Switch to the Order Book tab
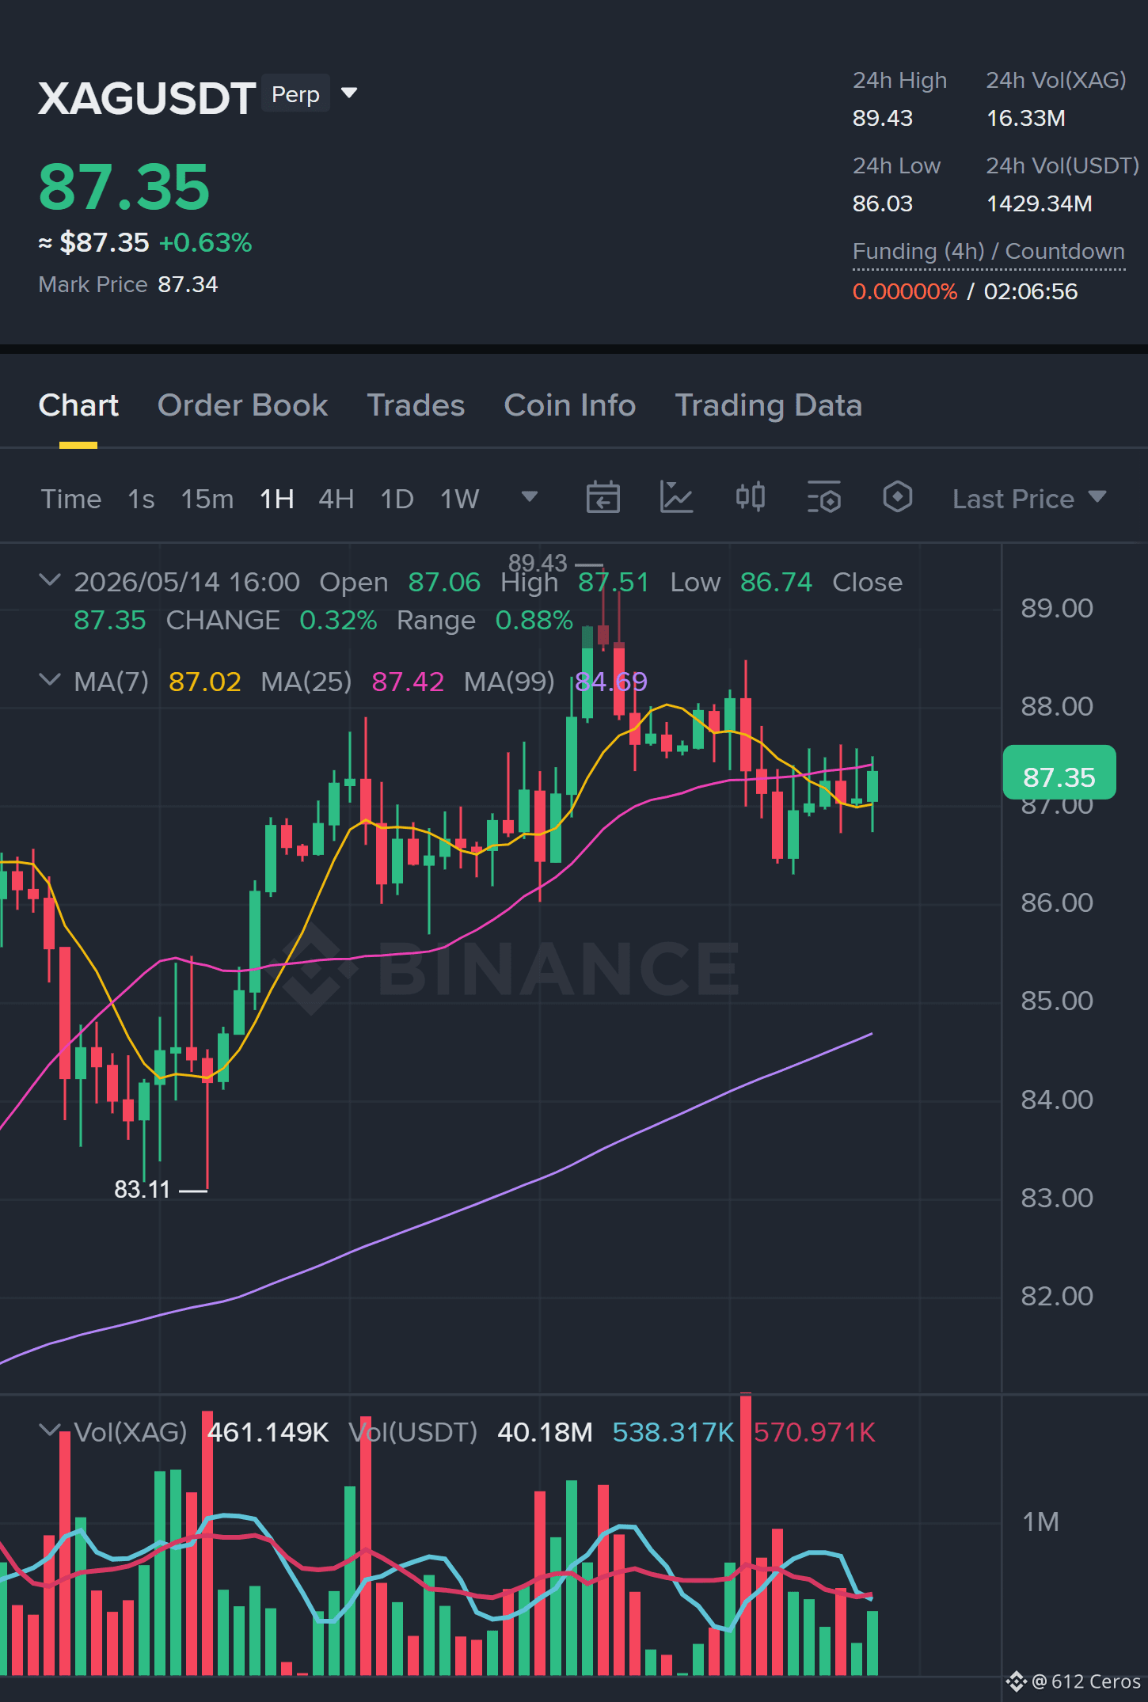Image resolution: width=1148 pixels, height=1702 pixels. (242, 405)
